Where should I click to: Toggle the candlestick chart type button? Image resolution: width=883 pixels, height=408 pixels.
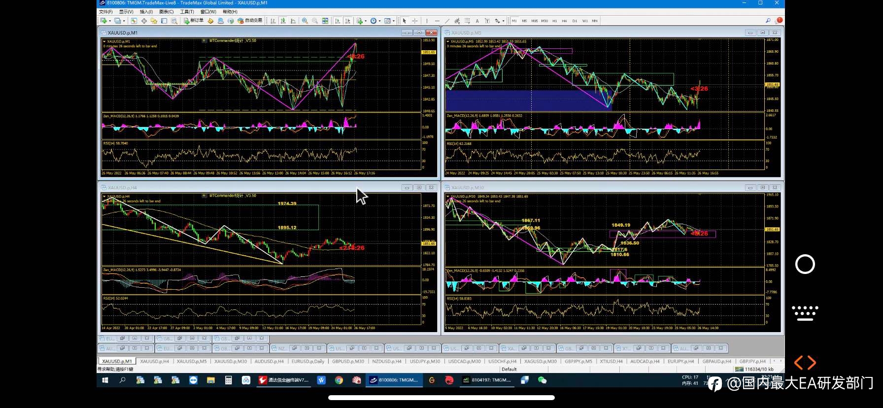click(x=283, y=21)
